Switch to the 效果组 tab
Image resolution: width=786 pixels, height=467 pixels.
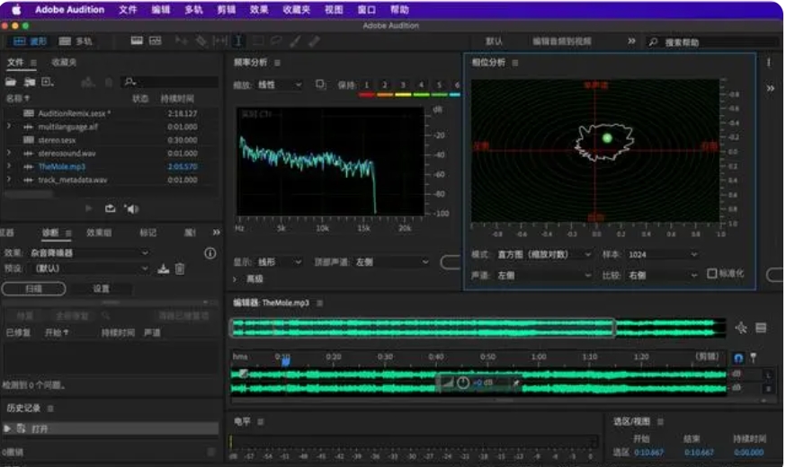pyautogui.click(x=99, y=233)
